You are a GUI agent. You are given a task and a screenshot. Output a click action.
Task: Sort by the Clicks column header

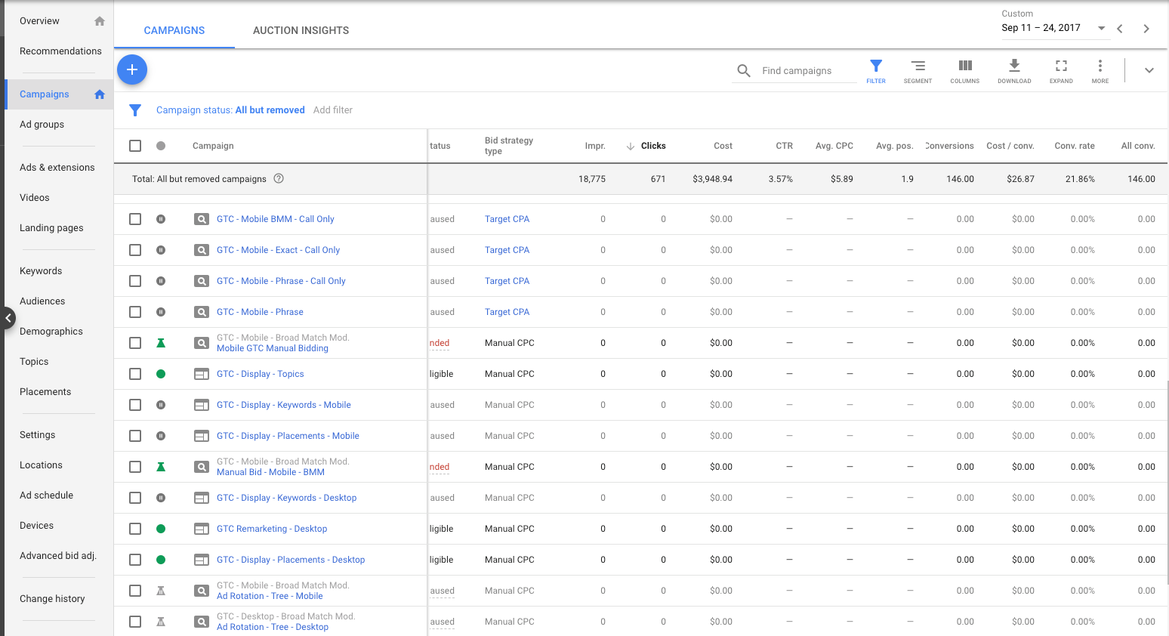653,146
